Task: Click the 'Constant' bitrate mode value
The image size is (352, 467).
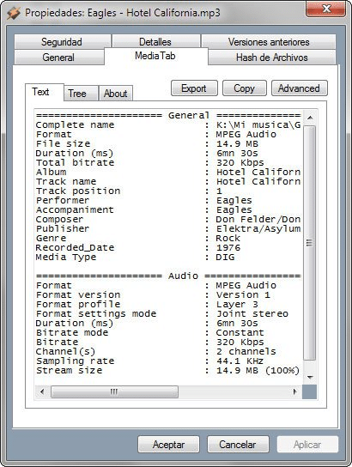Action: [x=240, y=333]
